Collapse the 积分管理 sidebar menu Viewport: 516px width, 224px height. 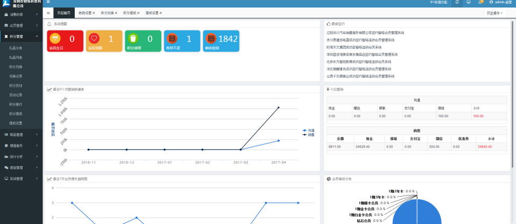(21, 37)
